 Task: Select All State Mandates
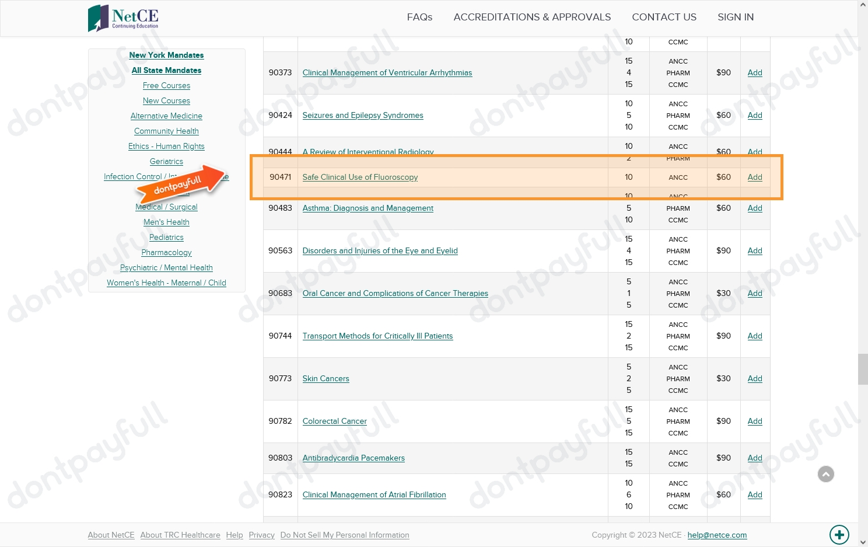(x=166, y=70)
